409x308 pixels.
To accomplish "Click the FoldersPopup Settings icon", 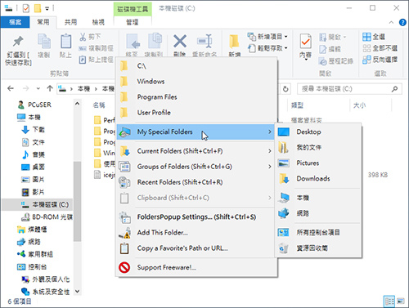I will click(x=124, y=217).
